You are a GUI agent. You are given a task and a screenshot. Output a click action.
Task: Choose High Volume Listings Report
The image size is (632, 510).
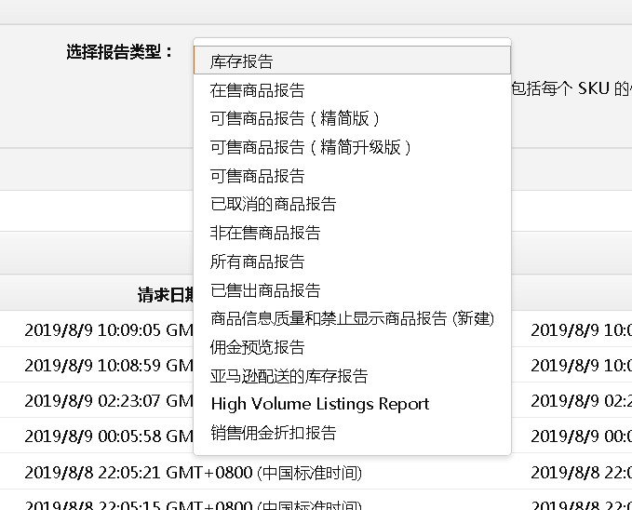(x=320, y=404)
